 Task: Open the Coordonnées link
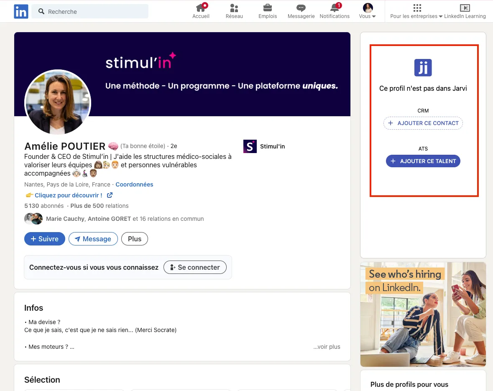tap(134, 184)
